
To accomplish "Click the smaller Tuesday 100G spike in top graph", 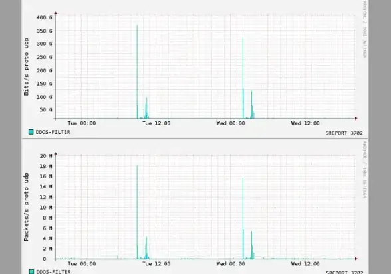I will pyautogui.click(x=146, y=107).
